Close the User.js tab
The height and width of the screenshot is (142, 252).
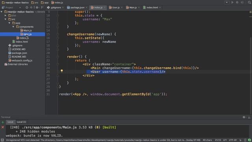click(x=122, y=7)
